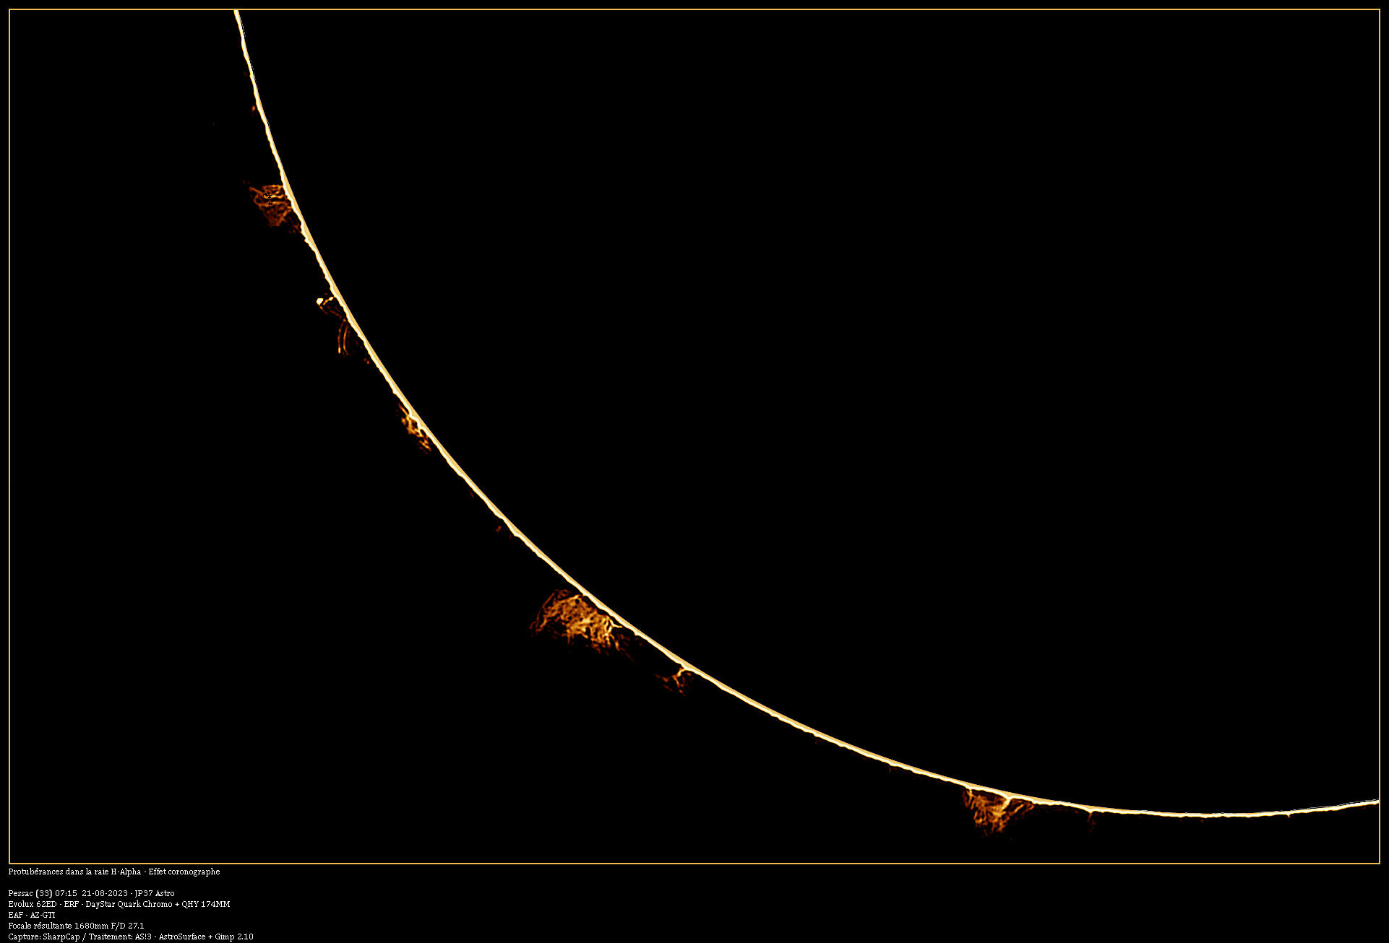Click the 'SharpCap' word in capture line
The width and height of the screenshot is (1389, 943).
point(61,937)
